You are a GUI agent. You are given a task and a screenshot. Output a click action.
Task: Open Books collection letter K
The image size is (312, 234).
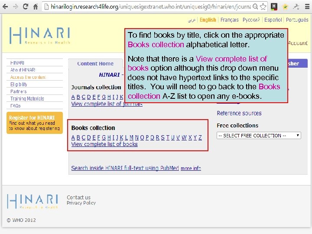[121, 137]
